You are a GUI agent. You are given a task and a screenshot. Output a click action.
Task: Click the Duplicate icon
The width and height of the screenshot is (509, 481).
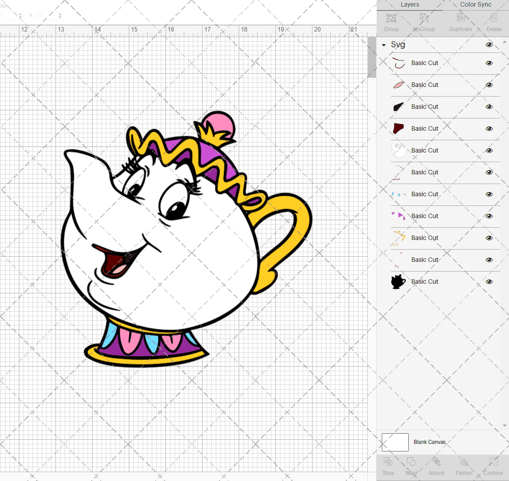coord(461,18)
